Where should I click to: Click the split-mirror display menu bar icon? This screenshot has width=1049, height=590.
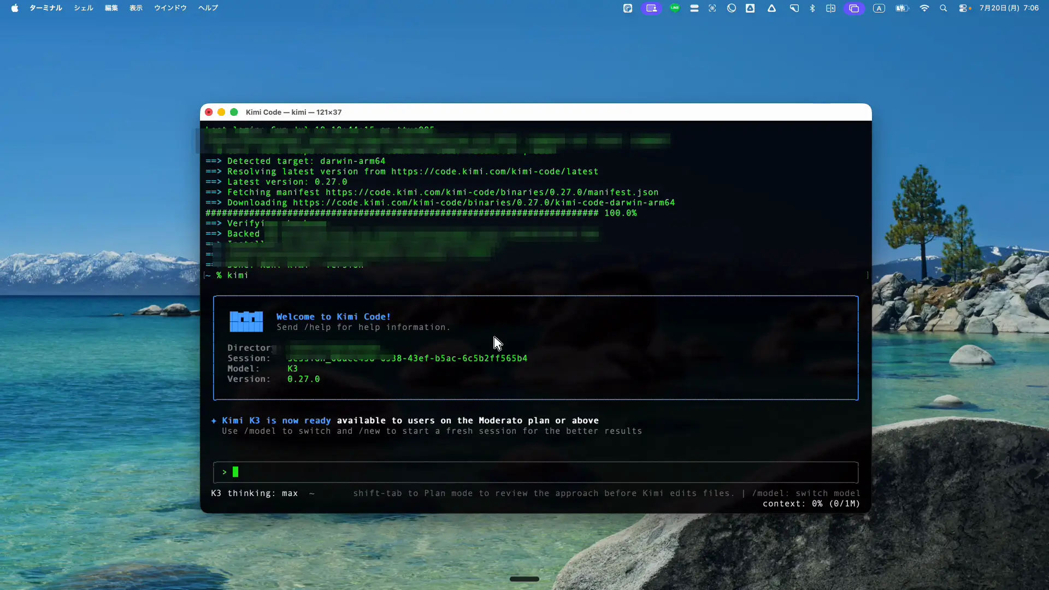pos(830,8)
